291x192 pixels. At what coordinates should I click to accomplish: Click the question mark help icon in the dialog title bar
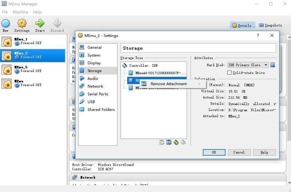[258, 35]
